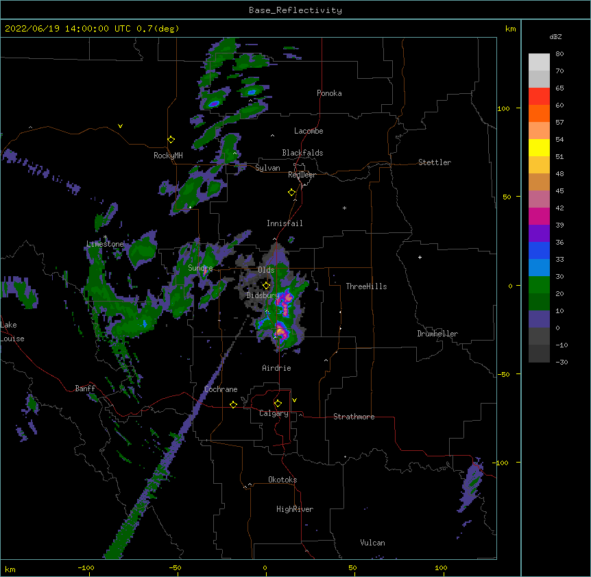Click the Airdrie city label
Viewport: 591px width, 577px height.
coord(276,368)
